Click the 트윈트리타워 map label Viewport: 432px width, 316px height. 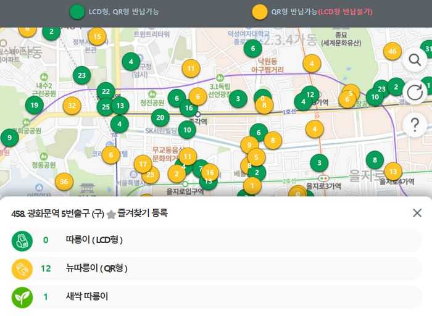pyautogui.click(x=151, y=34)
